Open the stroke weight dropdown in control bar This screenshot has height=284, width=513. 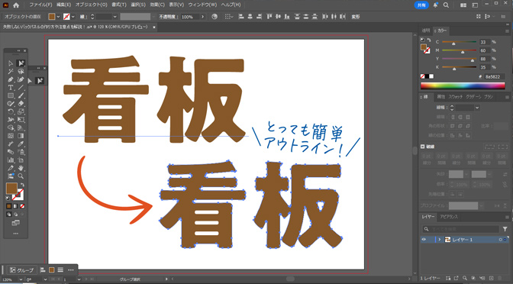115,17
